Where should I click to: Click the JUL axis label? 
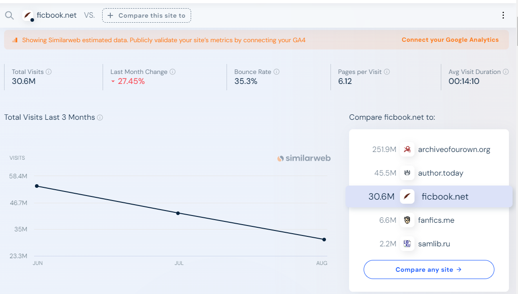coord(179,263)
